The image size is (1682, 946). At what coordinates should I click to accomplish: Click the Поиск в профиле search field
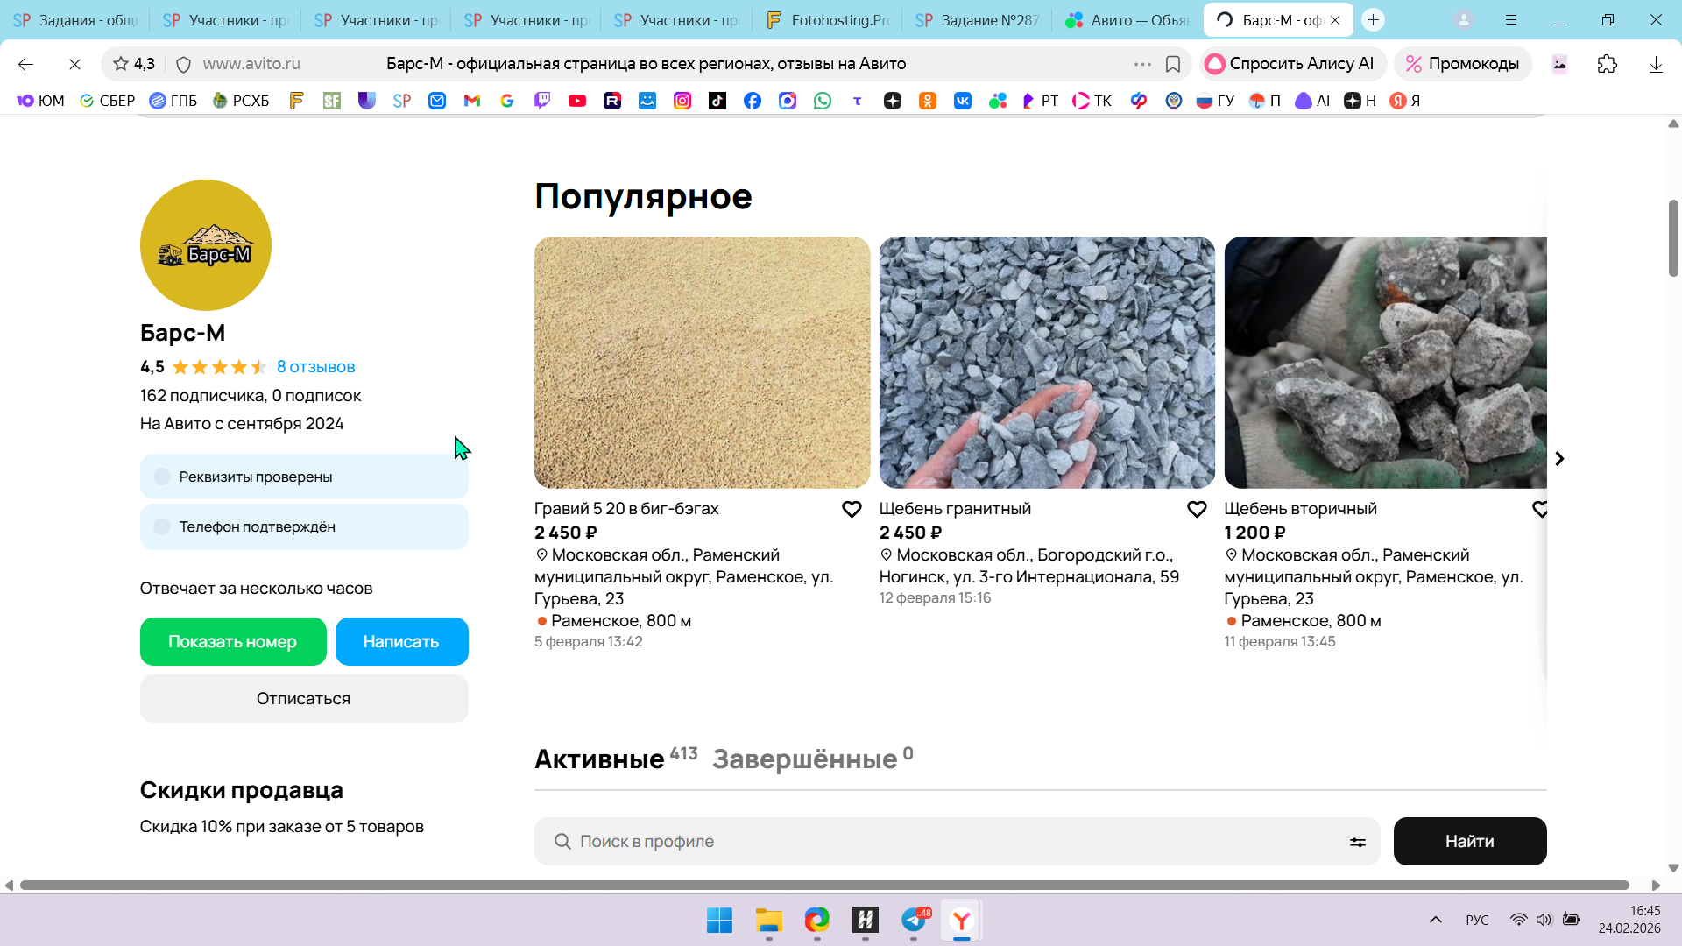[946, 842]
